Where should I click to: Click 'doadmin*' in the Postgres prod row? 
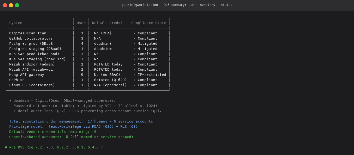click(103, 44)
